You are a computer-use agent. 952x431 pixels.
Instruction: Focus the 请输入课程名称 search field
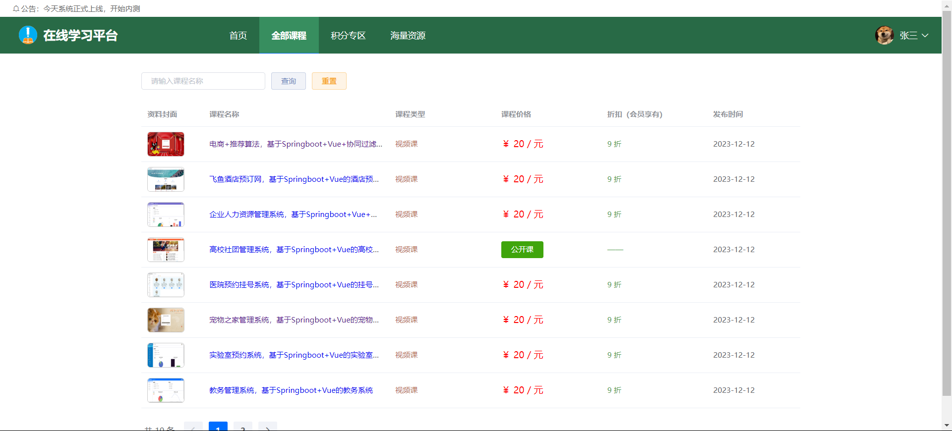[203, 81]
